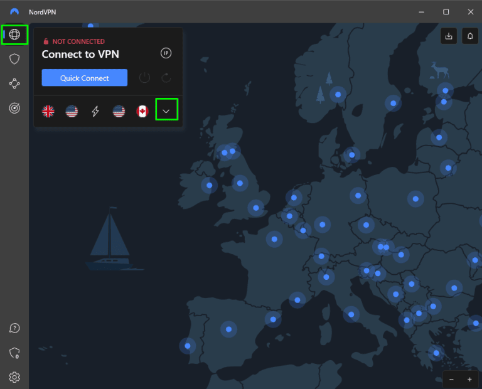Select the Ireland server dot
482x389 pixels.
pos(210,185)
